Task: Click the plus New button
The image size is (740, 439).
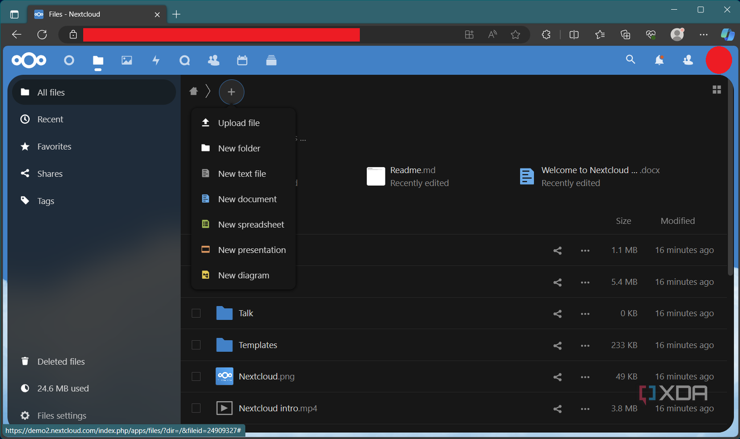Action: point(232,92)
